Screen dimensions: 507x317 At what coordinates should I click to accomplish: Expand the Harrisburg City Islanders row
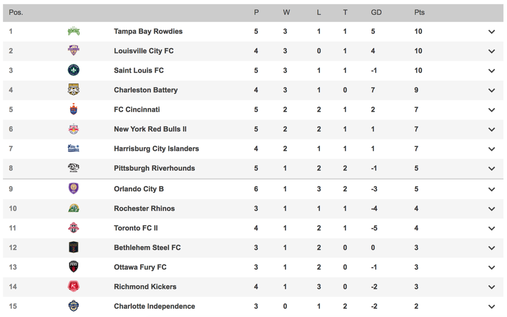(x=492, y=149)
